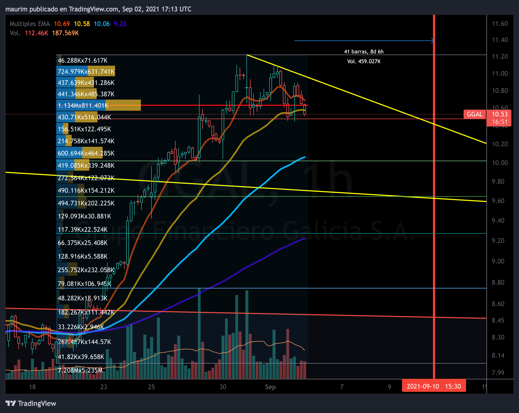Click the volume profile row 46.288Kx71.617K
Screen dimensions: 519x413
[x=83, y=61]
